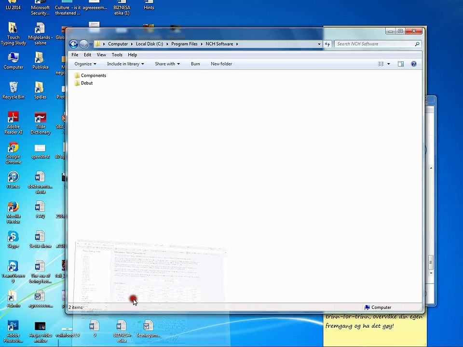
Task: Open the Tools menu
Action: coord(117,55)
